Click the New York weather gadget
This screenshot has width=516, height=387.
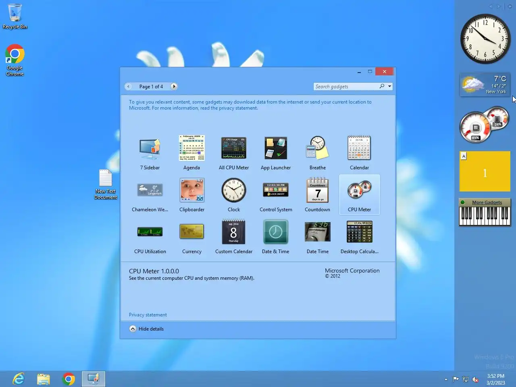485,85
